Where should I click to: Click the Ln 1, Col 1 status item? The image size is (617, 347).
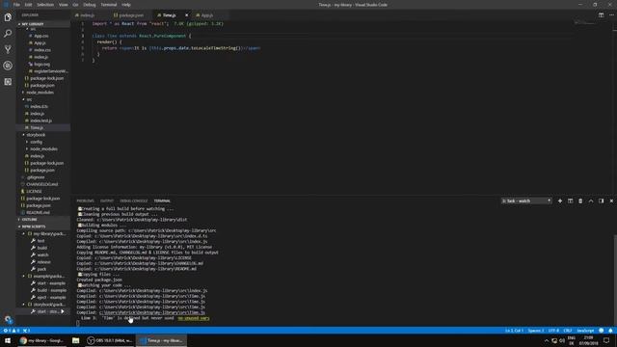[514, 331]
